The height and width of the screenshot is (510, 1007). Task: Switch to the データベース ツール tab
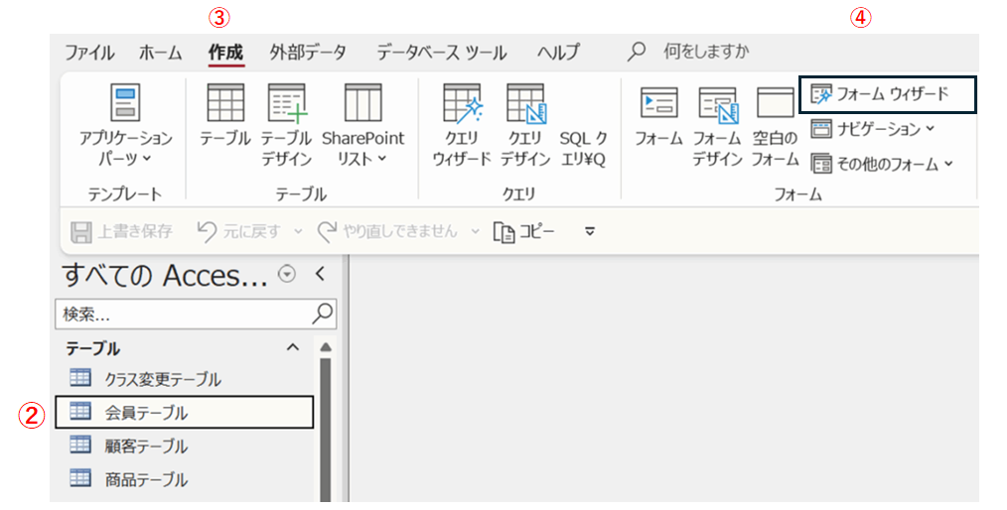(x=441, y=53)
